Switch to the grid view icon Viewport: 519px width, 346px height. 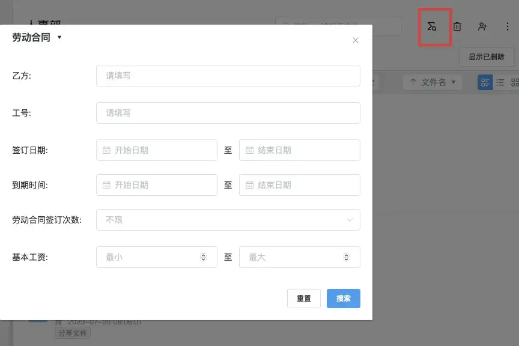click(515, 82)
